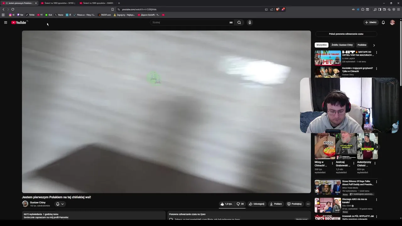Open the TikTok bookmark

[30, 15]
